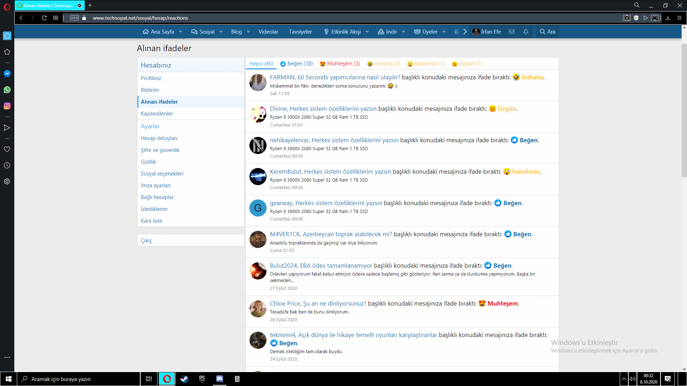Open FARMAN's profile avatar thumbnail
The image size is (687, 386).
258,83
